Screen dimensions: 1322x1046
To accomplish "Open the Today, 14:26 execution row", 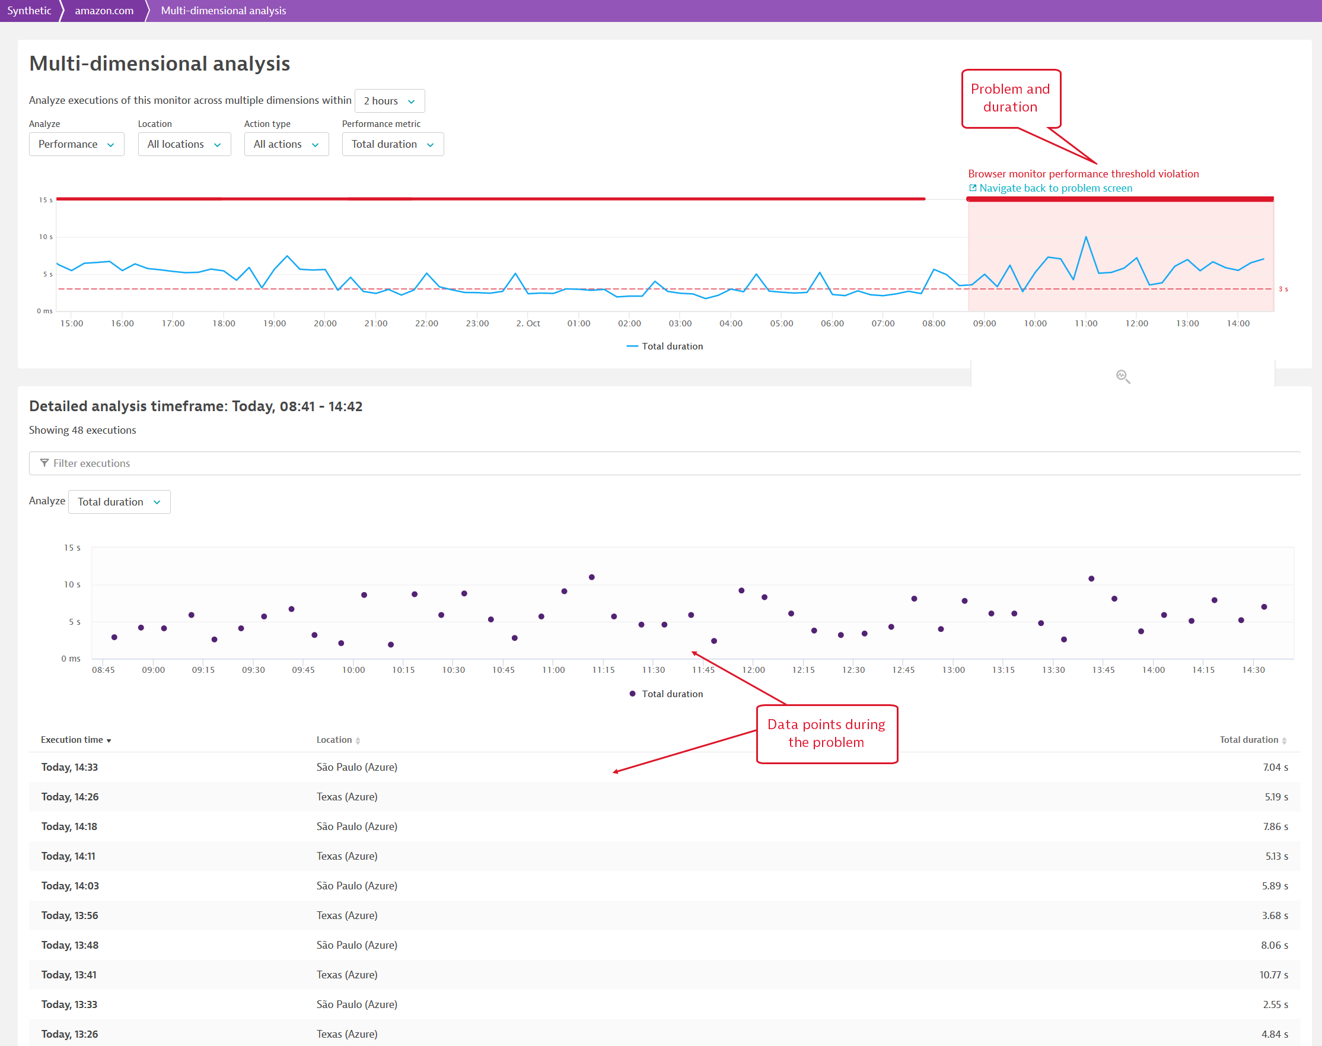I will (x=665, y=797).
